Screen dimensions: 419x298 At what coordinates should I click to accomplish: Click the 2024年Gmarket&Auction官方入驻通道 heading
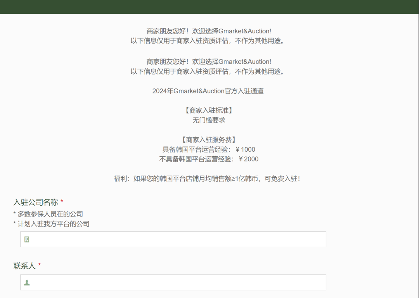[x=208, y=91]
